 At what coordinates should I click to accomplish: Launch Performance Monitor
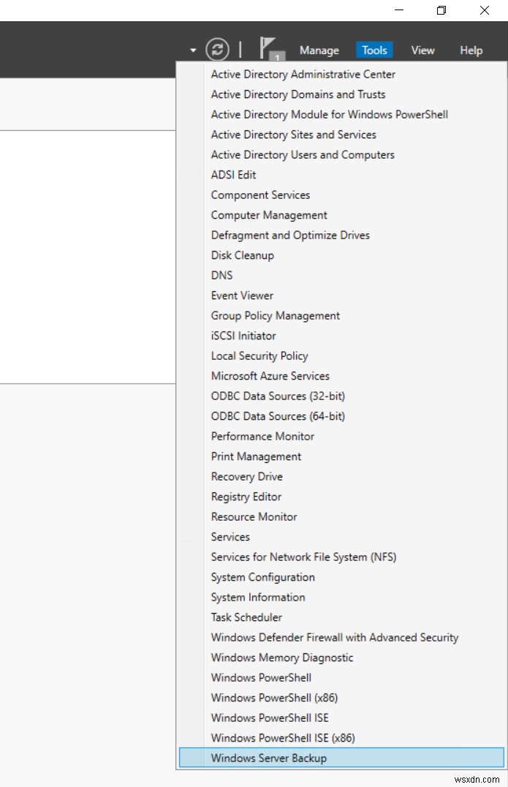coord(262,436)
